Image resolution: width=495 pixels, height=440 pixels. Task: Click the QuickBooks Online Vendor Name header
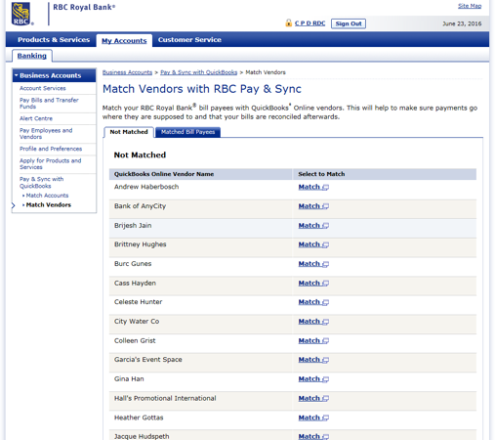(164, 174)
